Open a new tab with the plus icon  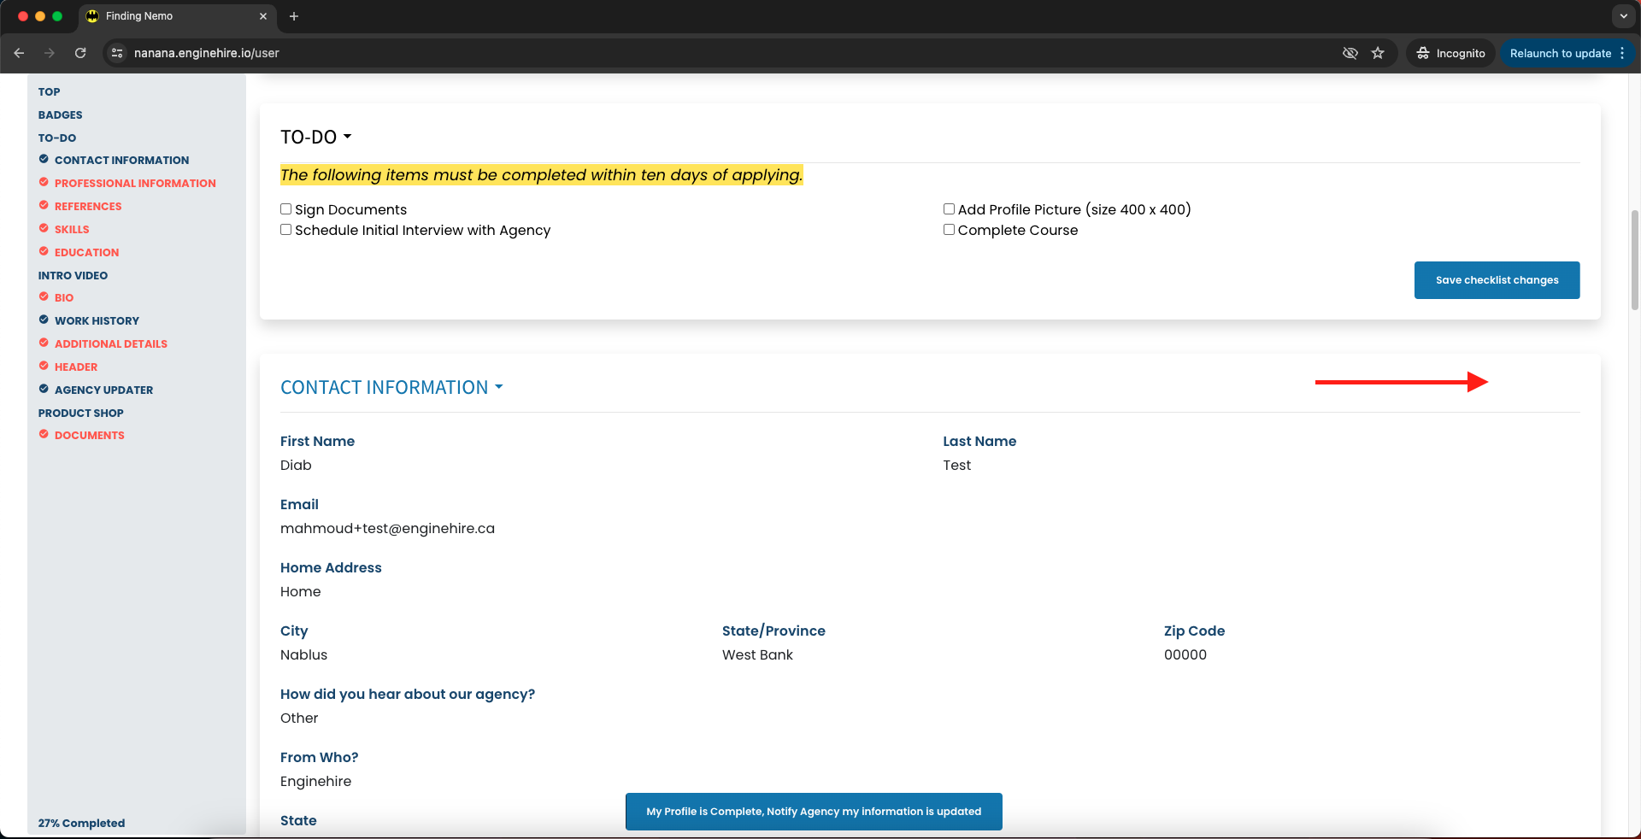coord(294,16)
